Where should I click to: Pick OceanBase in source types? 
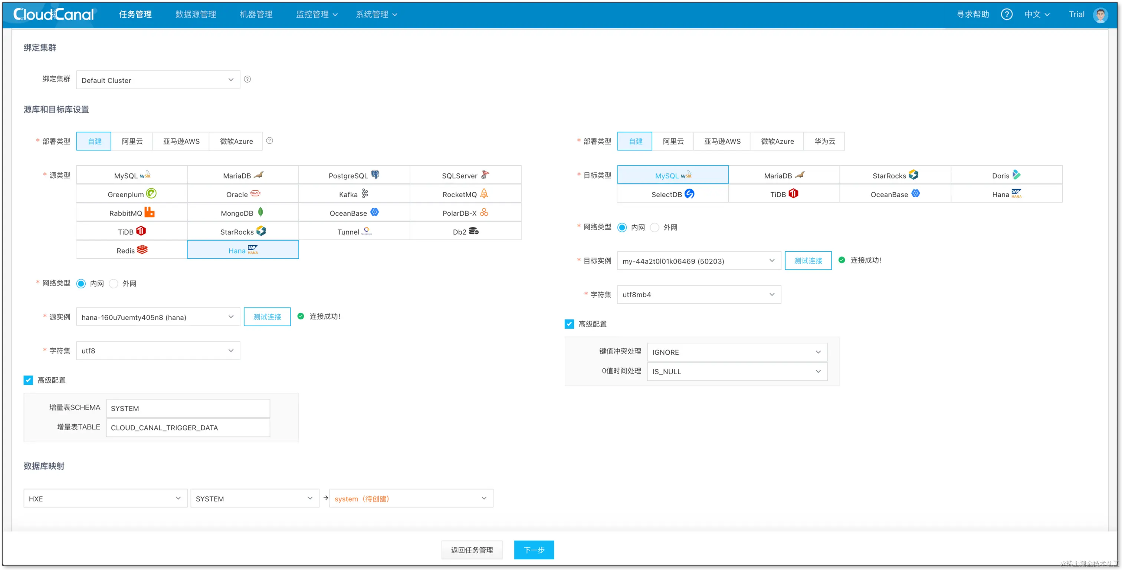pyautogui.click(x=354, y=213)
